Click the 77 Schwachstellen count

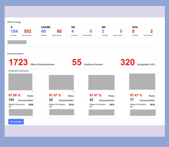click(132, 100)
